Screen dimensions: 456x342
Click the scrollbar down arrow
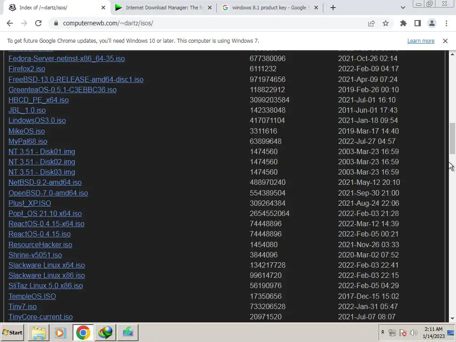(x=452, y=318)
